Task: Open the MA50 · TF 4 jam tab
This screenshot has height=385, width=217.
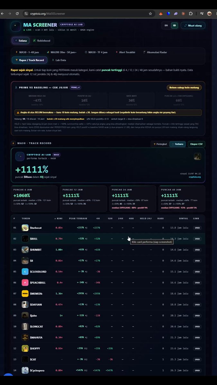Action: 96,52
